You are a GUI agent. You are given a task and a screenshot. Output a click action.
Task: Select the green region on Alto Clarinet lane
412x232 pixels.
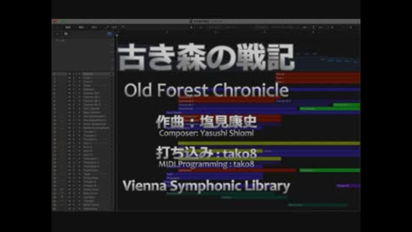(x=330, y=109)
